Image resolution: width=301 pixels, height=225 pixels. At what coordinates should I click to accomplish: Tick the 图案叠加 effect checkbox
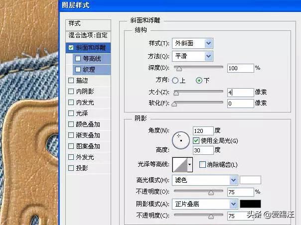(x=71, y=146)
